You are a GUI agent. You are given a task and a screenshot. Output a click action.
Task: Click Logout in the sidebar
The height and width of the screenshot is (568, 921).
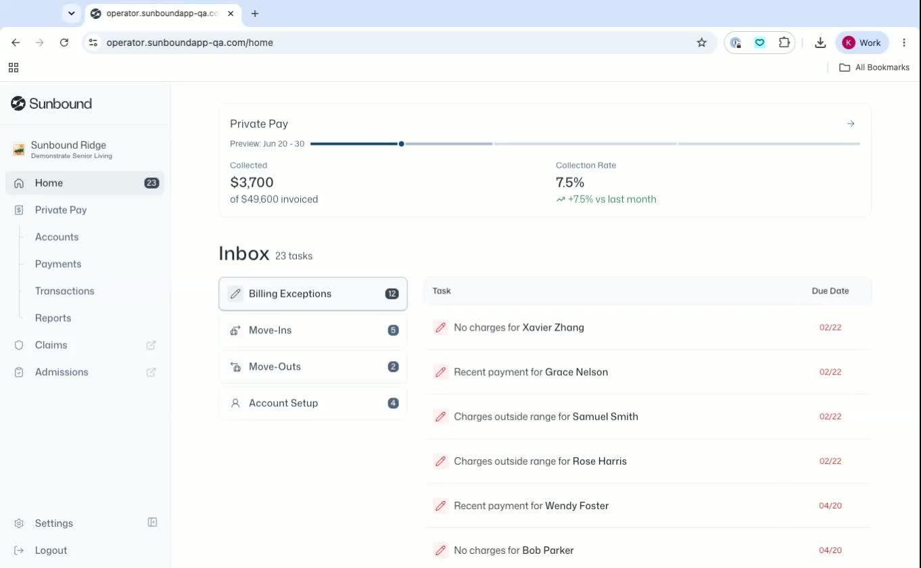pos(51,550)
